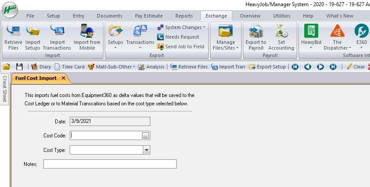The width and height of the screenshot is (370, 187).
Task: Expand Matl-Sub-Other toolbar dropdown
Action: [x=134, y=67]
